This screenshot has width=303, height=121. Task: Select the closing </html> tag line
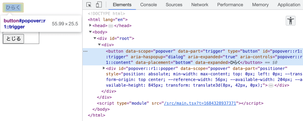click(96, 115)
